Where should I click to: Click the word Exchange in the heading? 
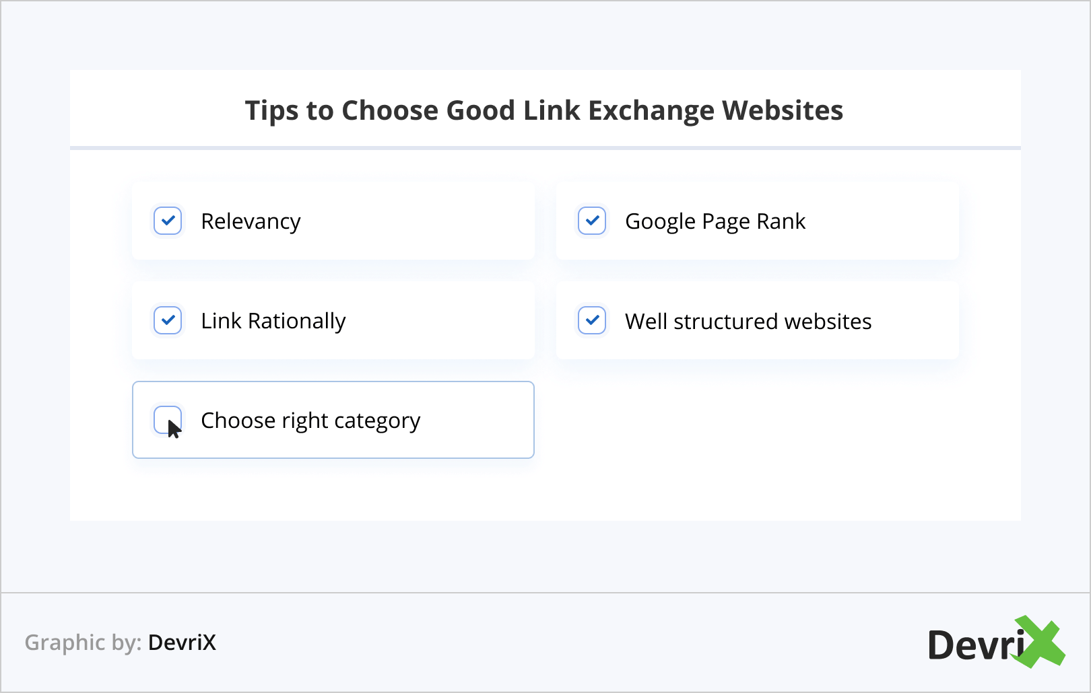click(651, 110)
